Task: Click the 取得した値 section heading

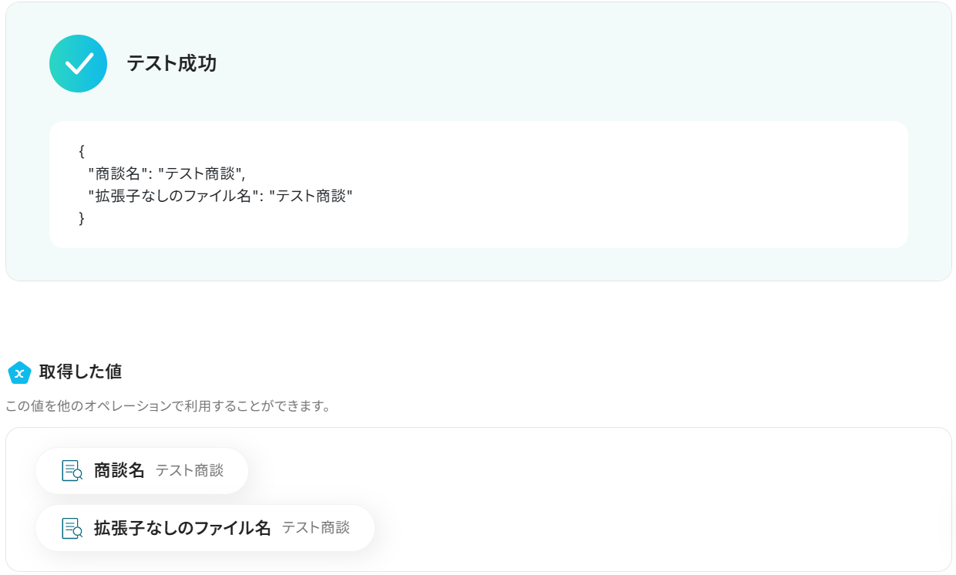Action: (x=80, y=372)
